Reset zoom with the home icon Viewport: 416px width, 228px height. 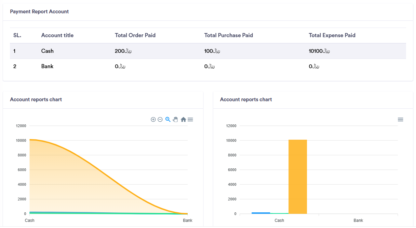(x=183, y=120)
